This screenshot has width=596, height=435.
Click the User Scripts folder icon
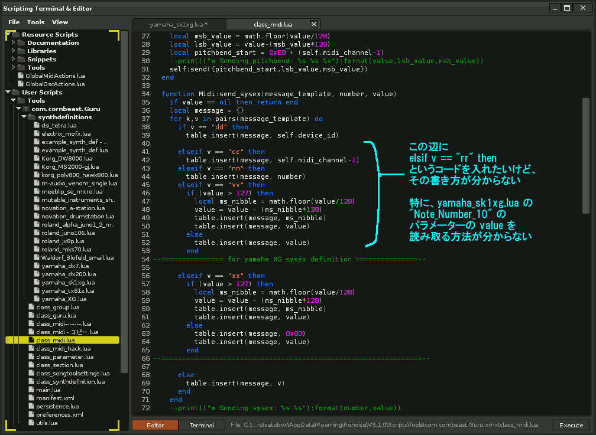(x=16, y=92)
